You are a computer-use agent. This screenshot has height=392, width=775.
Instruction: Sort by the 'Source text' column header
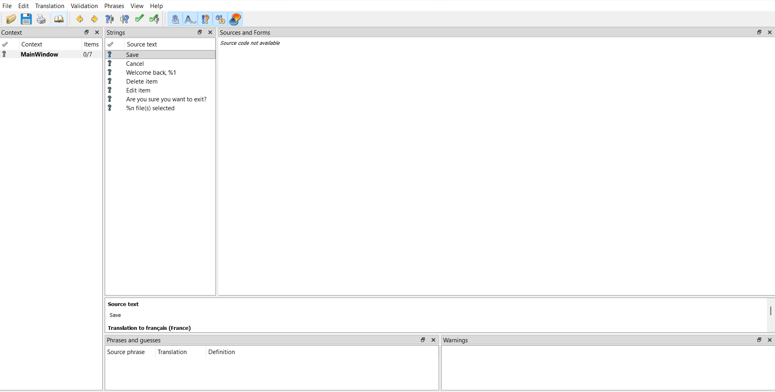(x=170, y=44)
